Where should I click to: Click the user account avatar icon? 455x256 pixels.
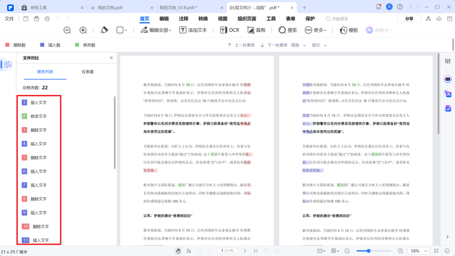pyautogui.click(x=389, y=7)
